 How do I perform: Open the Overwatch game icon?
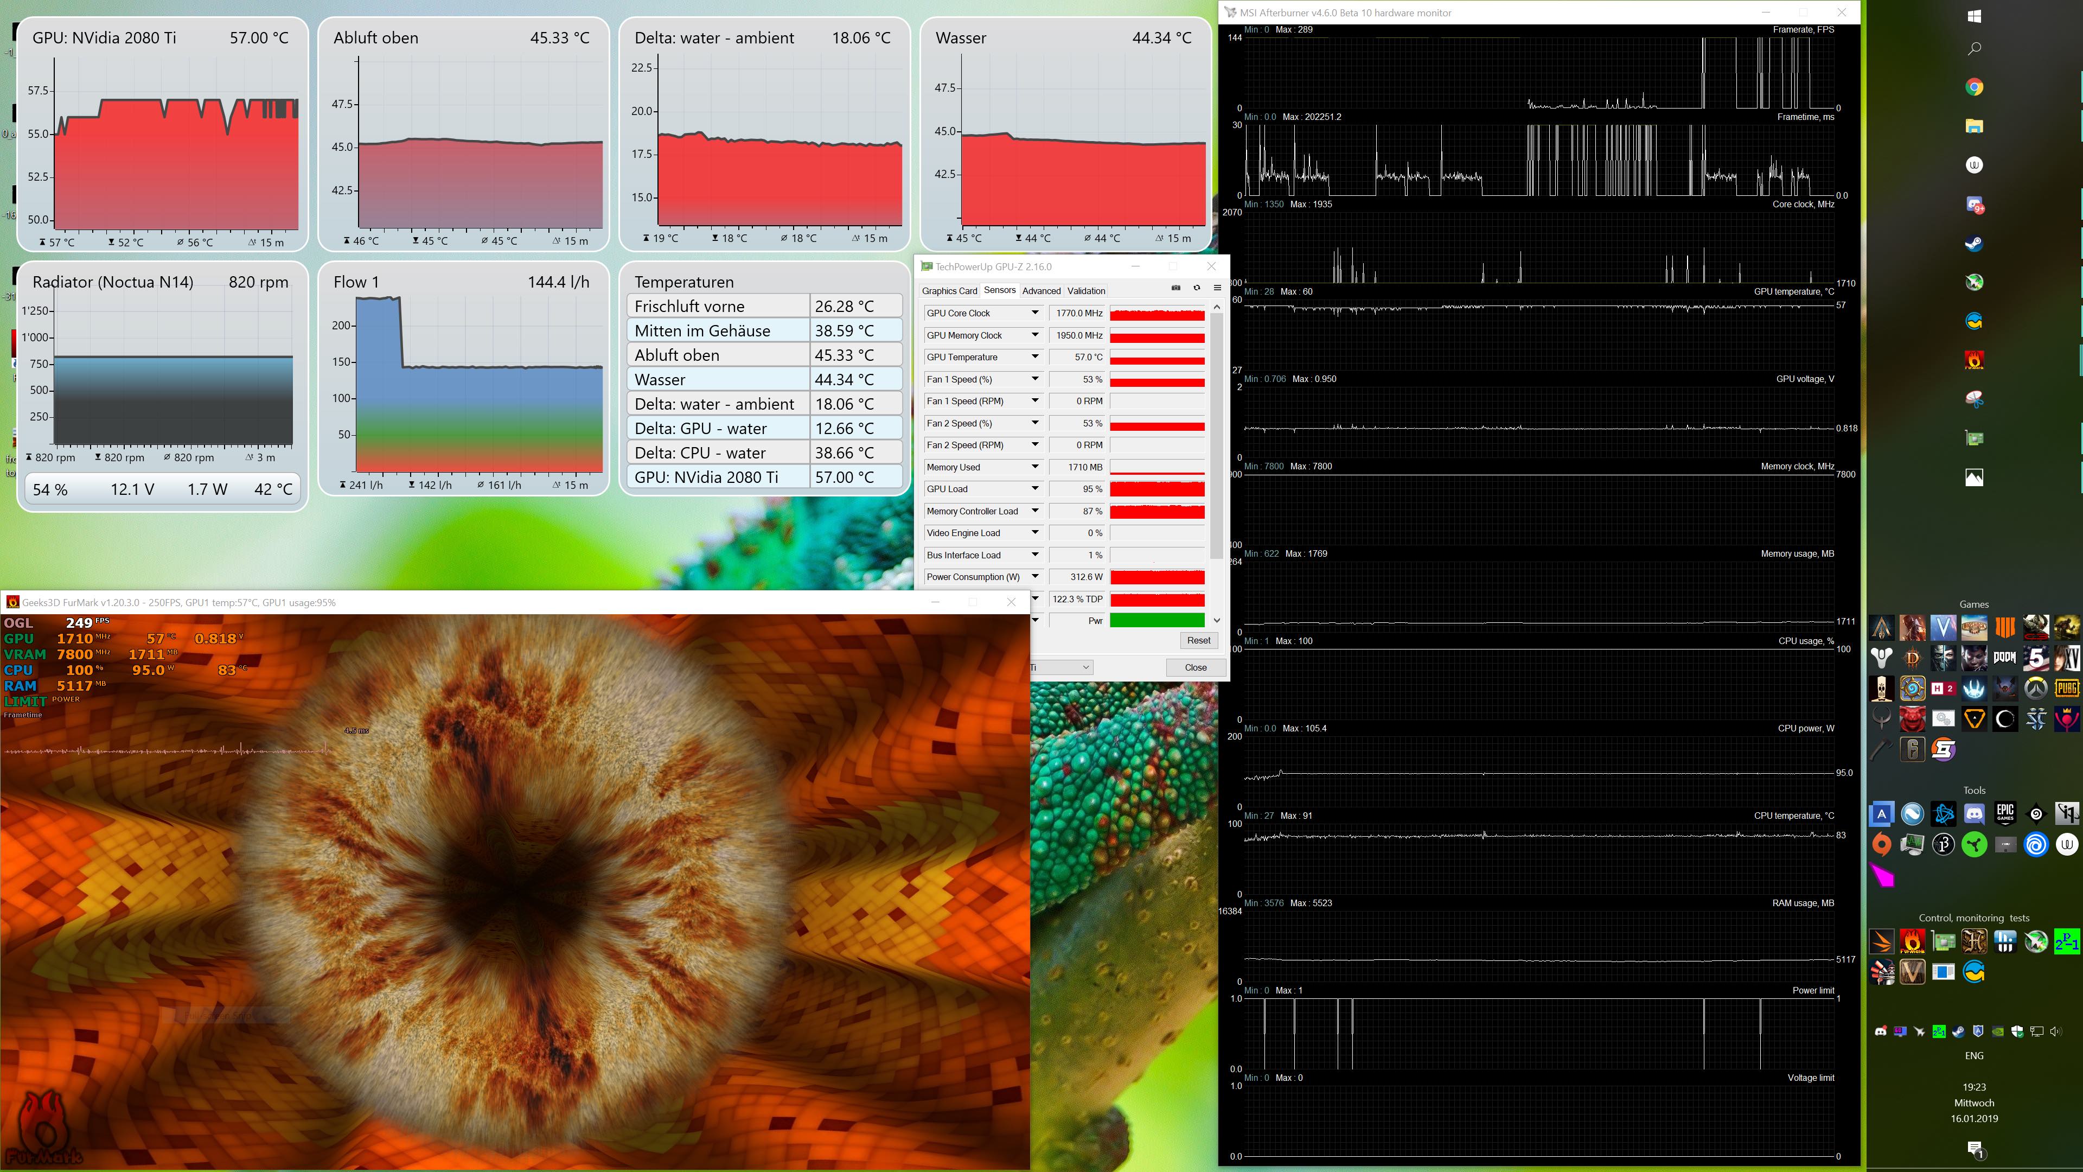2035,689
